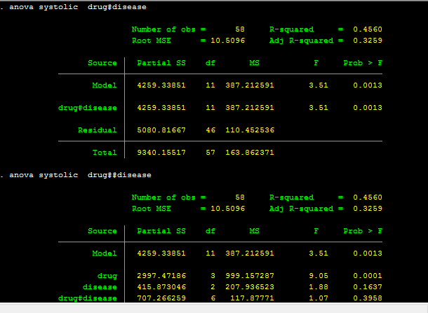
Task: Click interaction p-value 0.3958
Action: (368, 298)
